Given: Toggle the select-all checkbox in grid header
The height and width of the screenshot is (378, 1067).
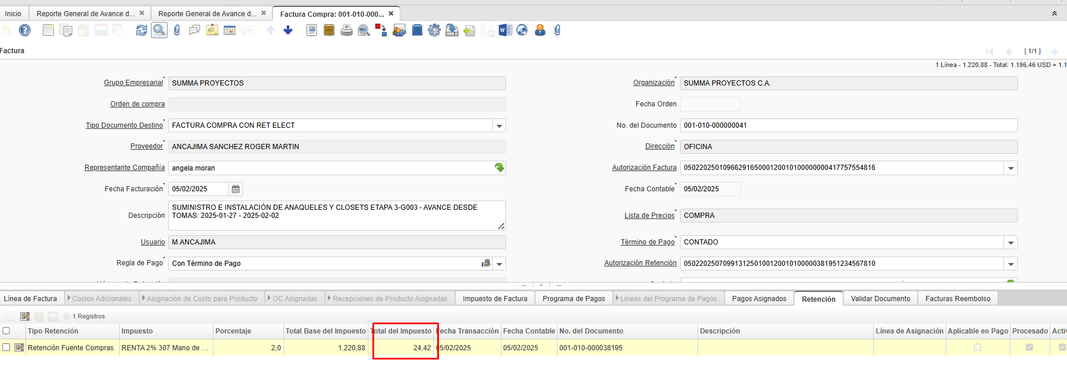Looking at the screenshot, I should coord(6,331).
